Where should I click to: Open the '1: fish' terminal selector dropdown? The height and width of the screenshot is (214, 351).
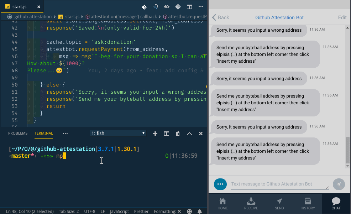[x=118, y=133]
